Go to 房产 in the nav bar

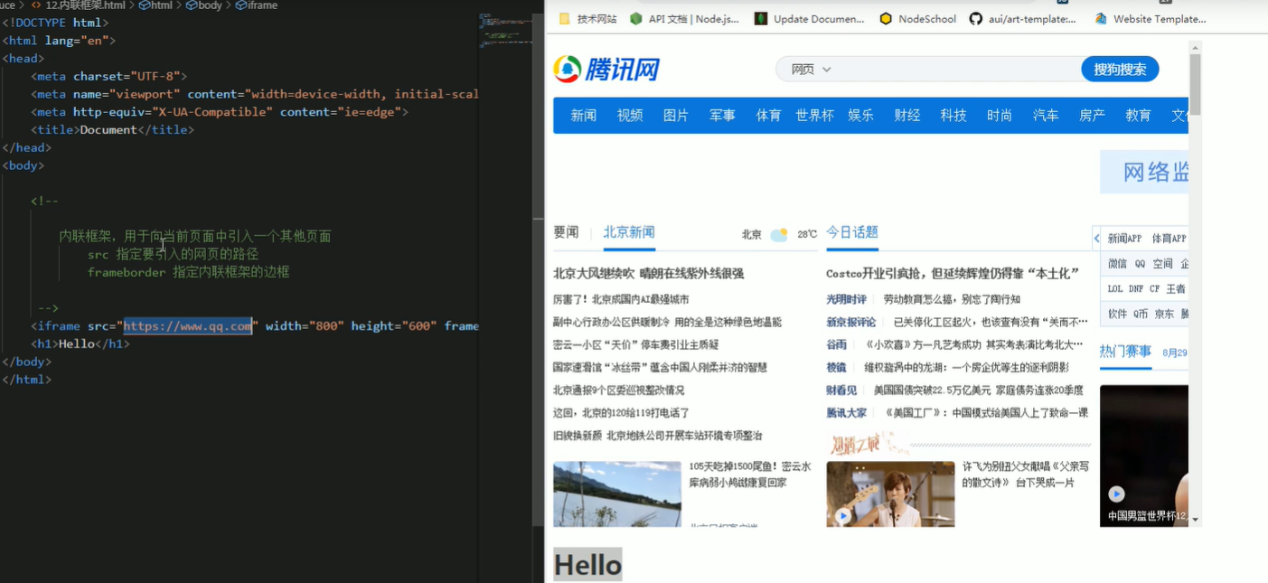1092,116
